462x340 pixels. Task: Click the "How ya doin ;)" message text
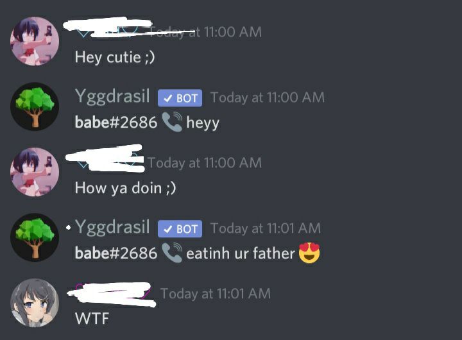click(x=125, y=188)
